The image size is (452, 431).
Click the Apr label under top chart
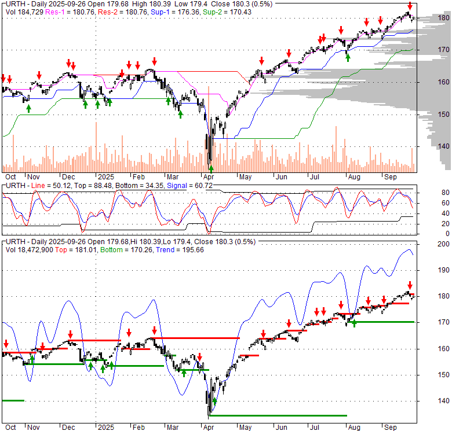click(x=209, y=177)
